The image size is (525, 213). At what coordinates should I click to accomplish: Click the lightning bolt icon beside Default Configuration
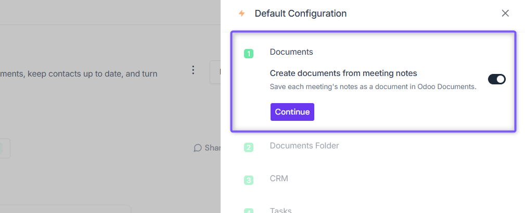pyautogui.click(x=241, y=14)
